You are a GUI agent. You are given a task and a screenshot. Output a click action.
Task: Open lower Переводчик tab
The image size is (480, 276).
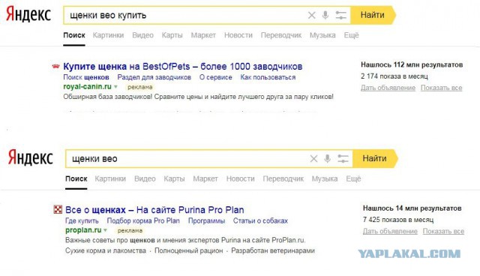point(283,178)
